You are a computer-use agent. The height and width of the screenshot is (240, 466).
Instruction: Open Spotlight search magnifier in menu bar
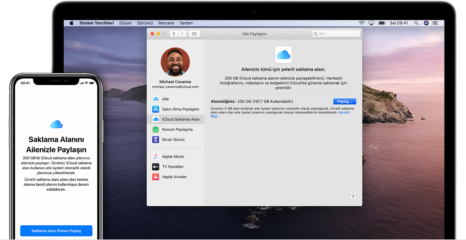(416, 23)
